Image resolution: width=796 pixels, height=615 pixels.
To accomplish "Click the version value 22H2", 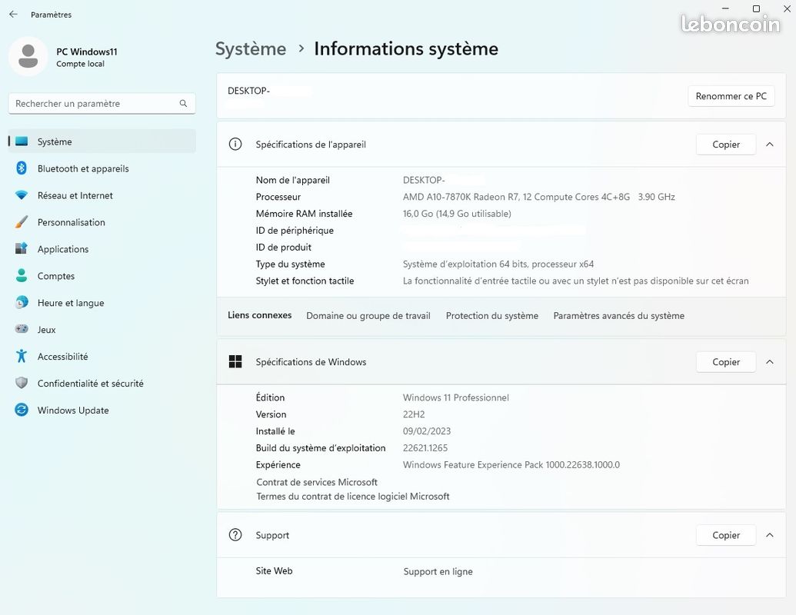I will tap(414, 414).
